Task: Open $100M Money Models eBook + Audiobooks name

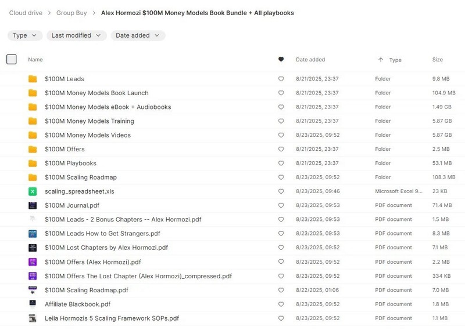Action: (x=108, y=107)
